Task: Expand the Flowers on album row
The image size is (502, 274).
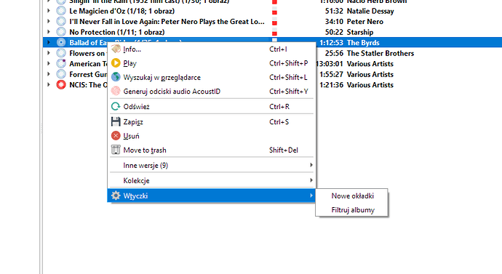Action: coord(48,53)
